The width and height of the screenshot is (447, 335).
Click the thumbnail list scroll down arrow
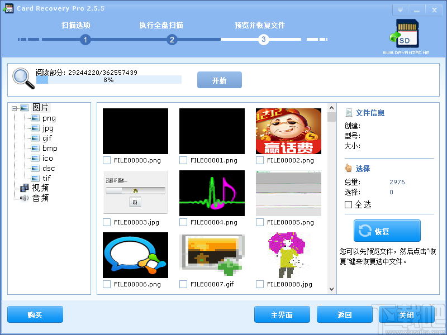331,289
